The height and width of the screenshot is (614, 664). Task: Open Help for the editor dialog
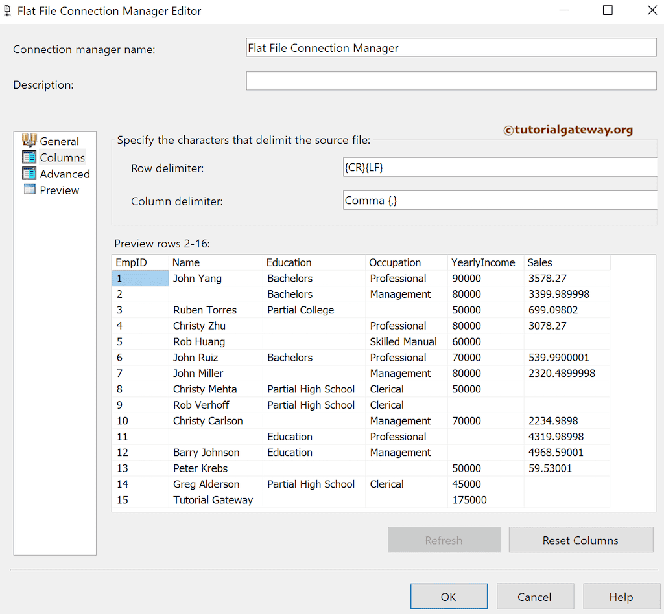pyautogui.click(x=621, y=596)
